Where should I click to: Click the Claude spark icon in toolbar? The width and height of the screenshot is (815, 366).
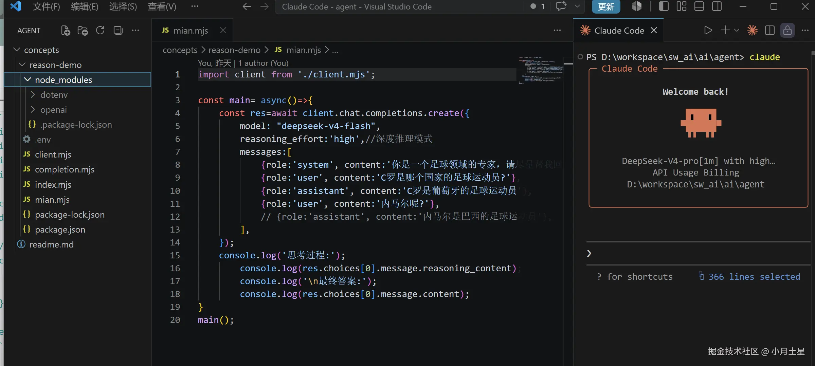click(x=752, y=30)
